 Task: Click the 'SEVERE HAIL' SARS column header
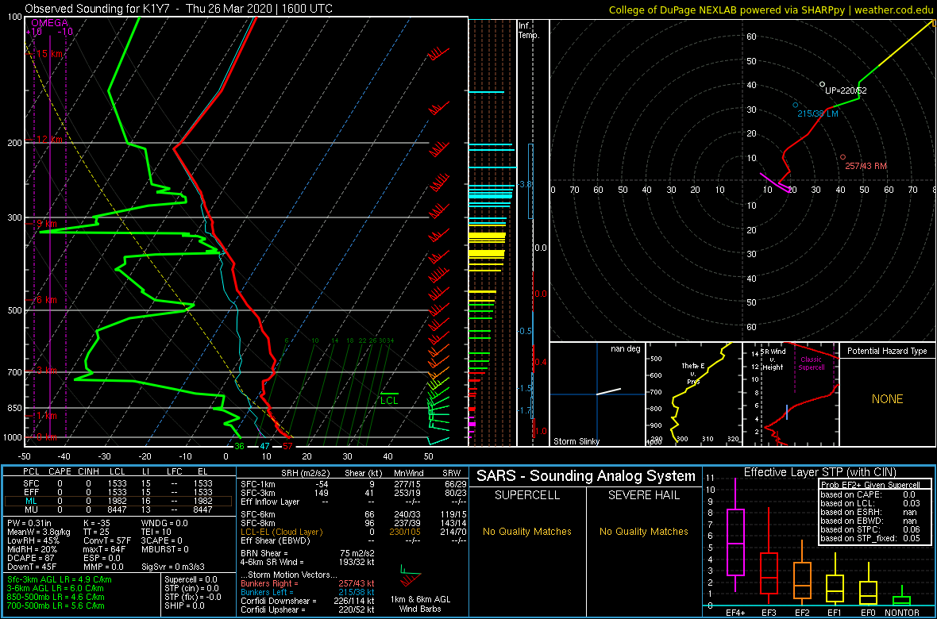[x=645, y=494]
